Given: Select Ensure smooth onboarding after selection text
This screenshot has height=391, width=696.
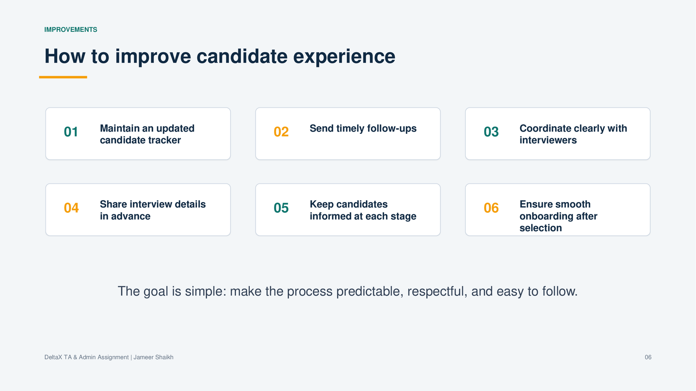Looking at the screenshot, I should tap(558, 216).
